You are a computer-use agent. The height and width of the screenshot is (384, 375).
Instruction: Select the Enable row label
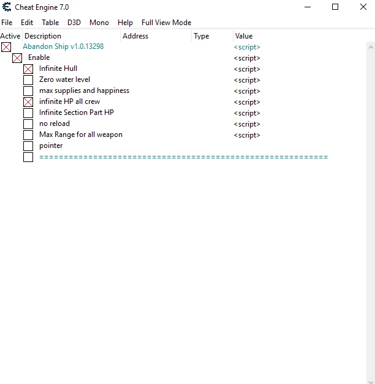tap(39, 57)
